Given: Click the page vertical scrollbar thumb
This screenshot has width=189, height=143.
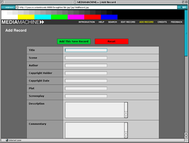Looking at the screenshot, I should pos(186,33).
